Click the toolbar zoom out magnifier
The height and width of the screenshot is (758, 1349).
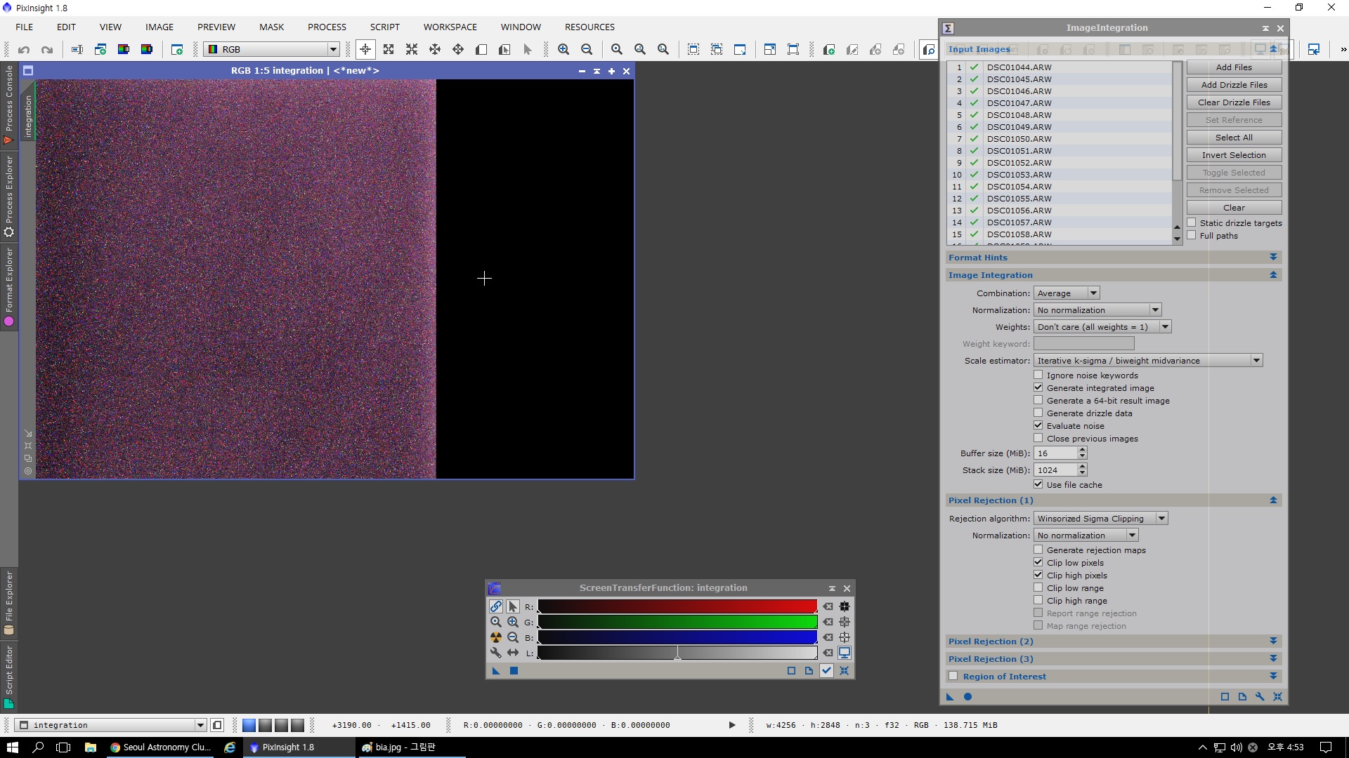tap(587, 50)
